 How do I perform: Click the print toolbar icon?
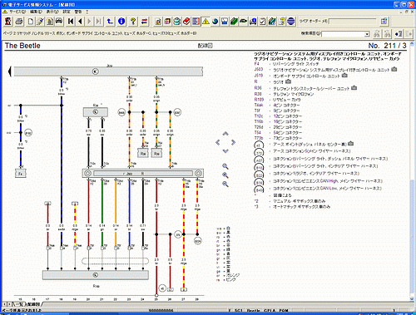(x=19, y=22)
